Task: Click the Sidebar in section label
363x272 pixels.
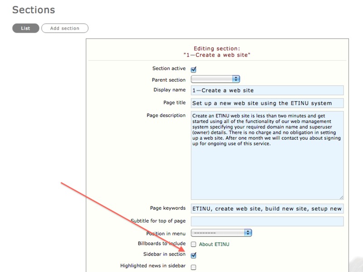Action: [164, 254]
